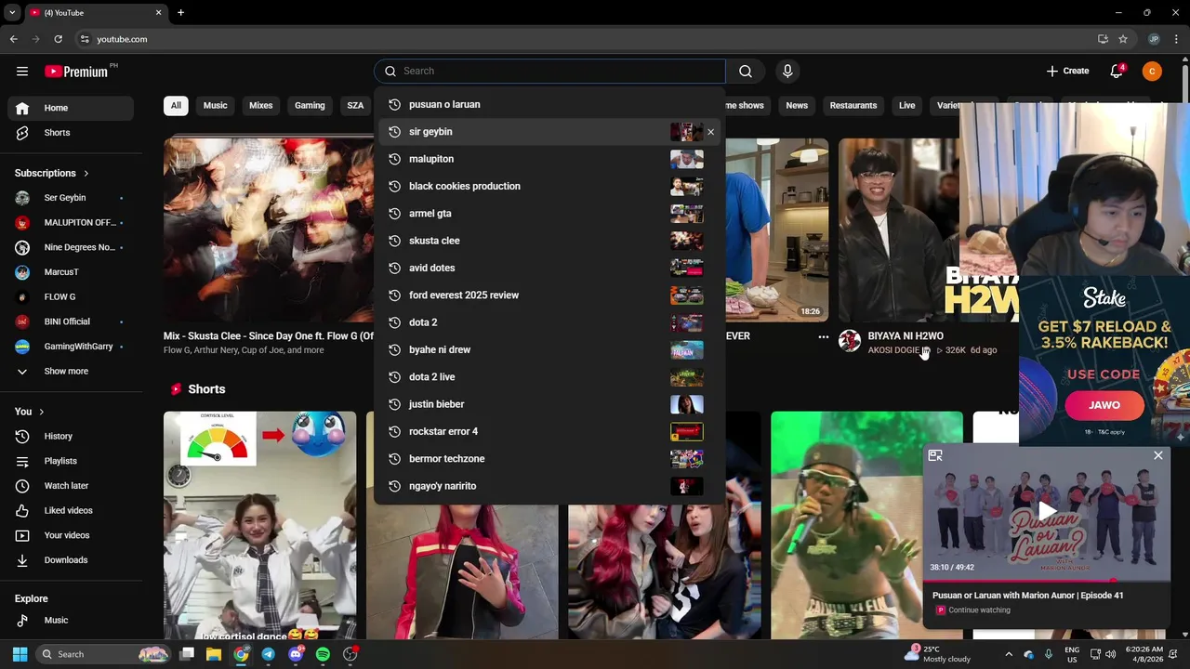Click the miniplayer progress bar

(1047, 581)
